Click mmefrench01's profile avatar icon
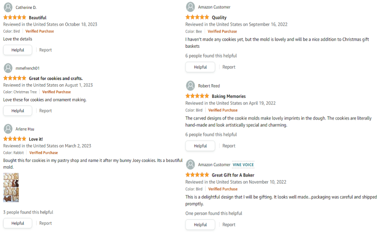This screenshot has width=377, height=233. (8, 68)
